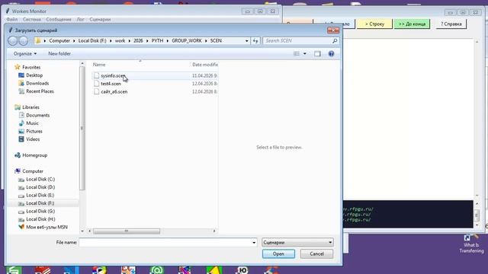Click the Forward navigation arrow
Viewport: 488px width, 274px height.
(x=24, y=40)
